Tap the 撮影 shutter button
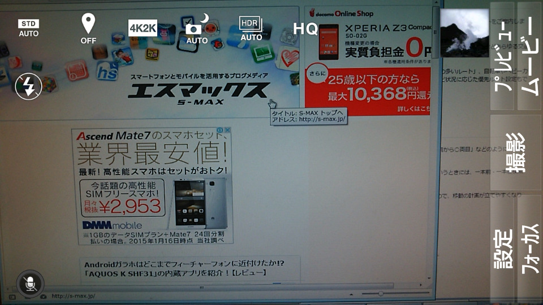Viewport: 543px width, 305px height. click(516, 152)
